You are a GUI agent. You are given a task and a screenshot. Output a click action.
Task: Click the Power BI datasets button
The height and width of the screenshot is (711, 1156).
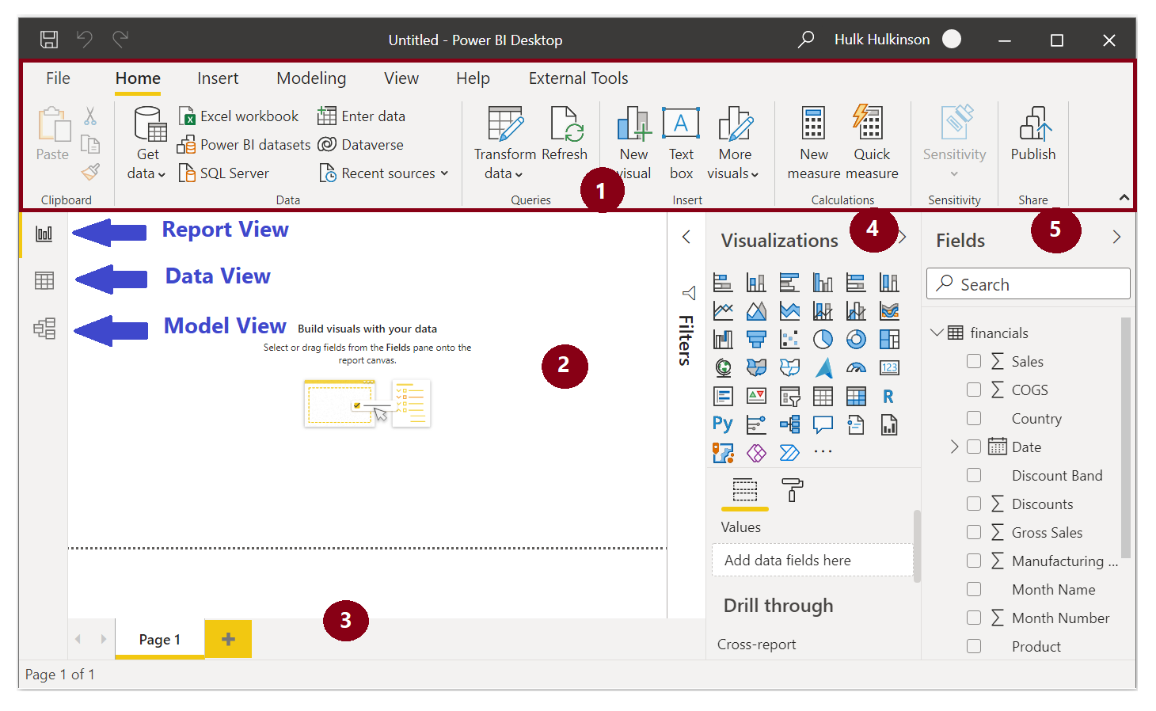(244, 145)
